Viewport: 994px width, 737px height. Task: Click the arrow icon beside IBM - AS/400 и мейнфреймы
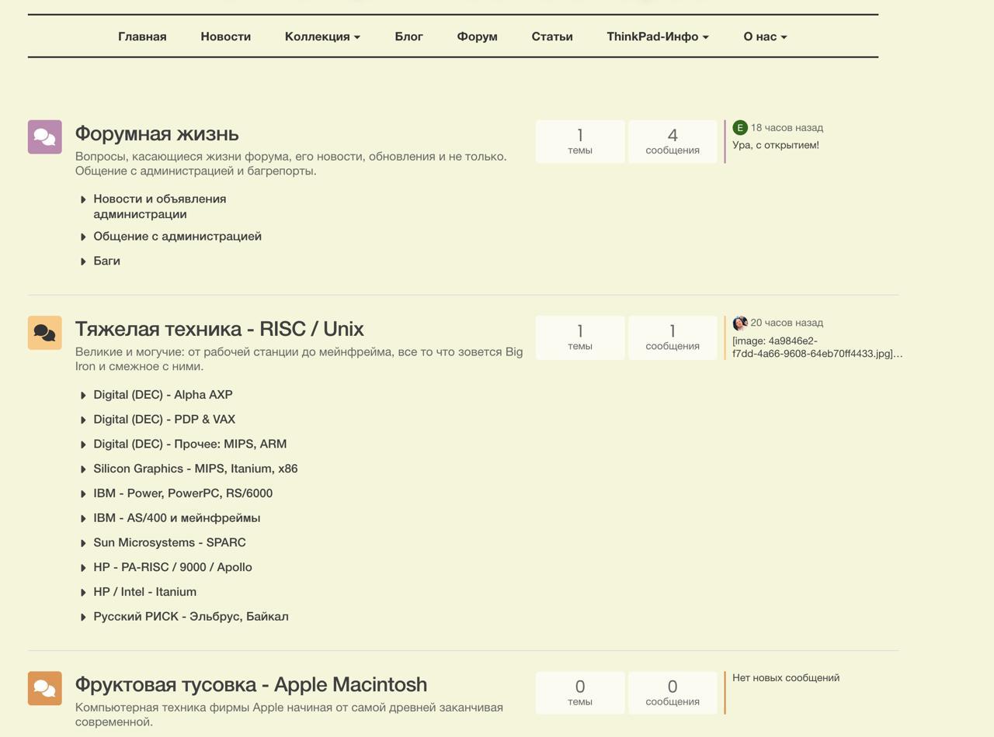point(83,518)
